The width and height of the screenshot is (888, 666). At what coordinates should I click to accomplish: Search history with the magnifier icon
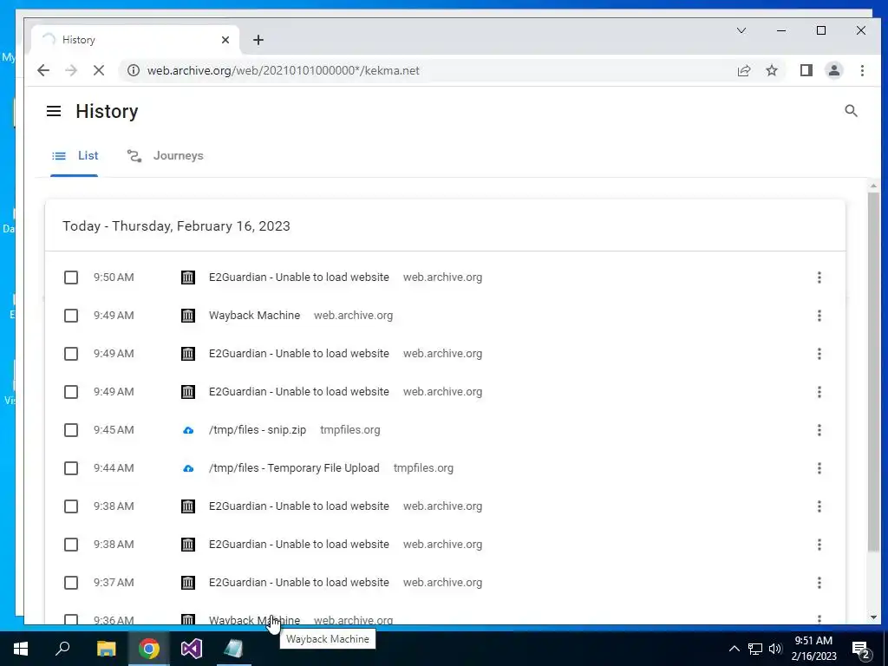pyautogui.click(x=851, y=111)
